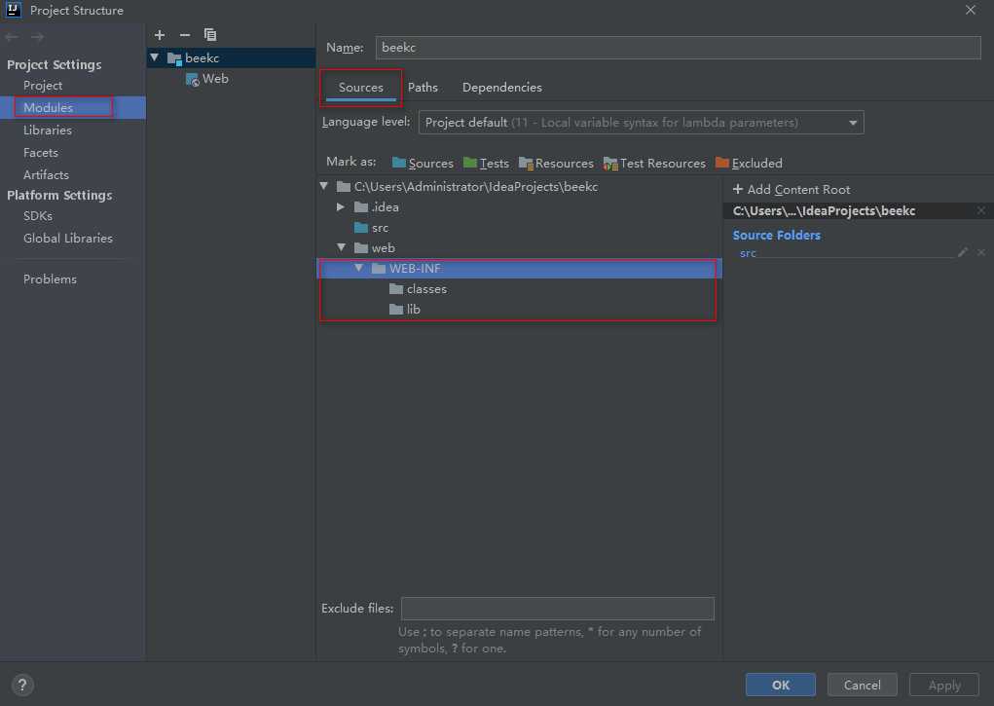994x706 pixels.
Task: Click the IntelliJ IDEA logo icon in the title bar
Action: point(14,10)
